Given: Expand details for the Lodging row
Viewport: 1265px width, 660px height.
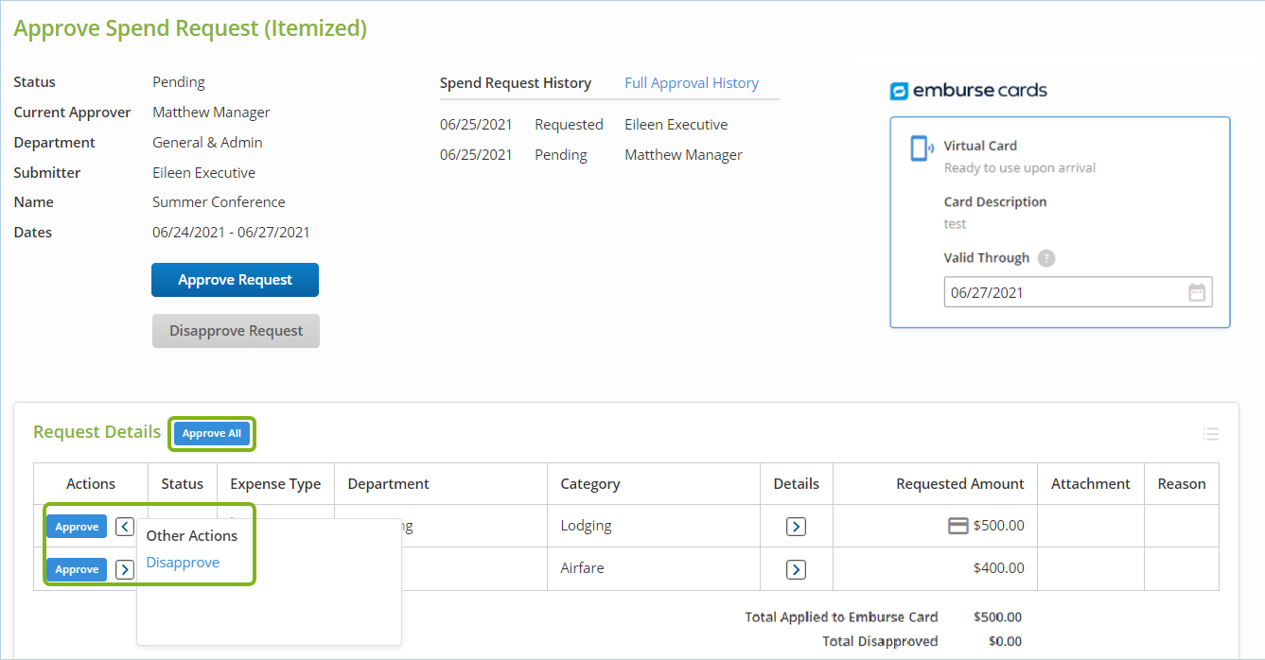Looking at the screenshot, I should 796,527.
